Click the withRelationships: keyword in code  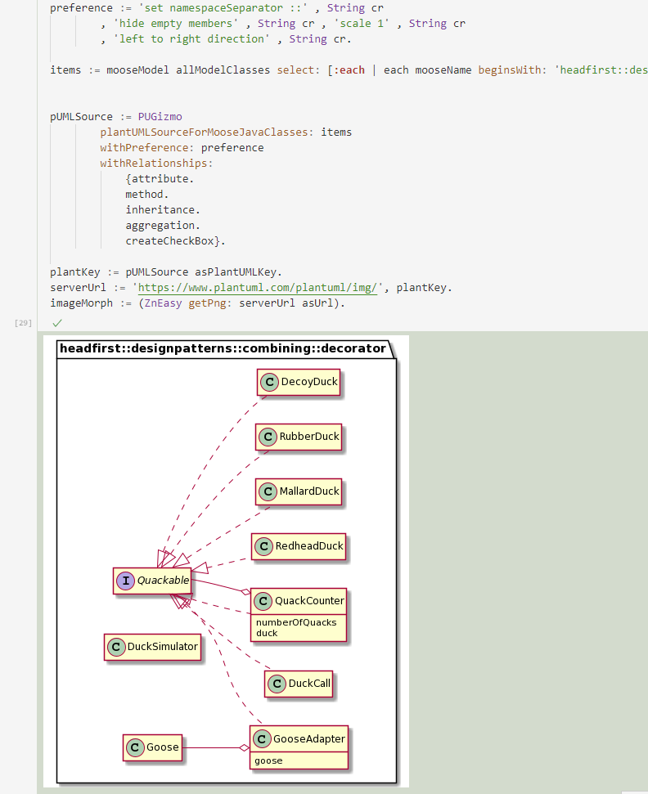coord(156,163)
